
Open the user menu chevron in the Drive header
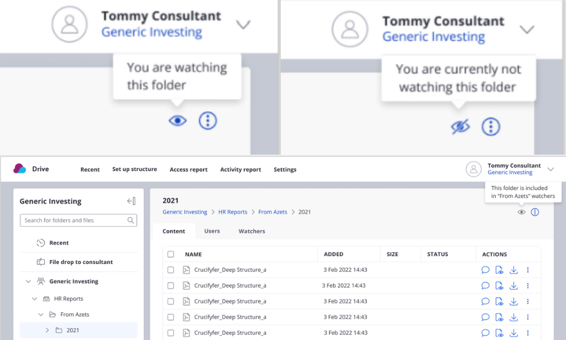pyautogui.click(x=551, y=169)
